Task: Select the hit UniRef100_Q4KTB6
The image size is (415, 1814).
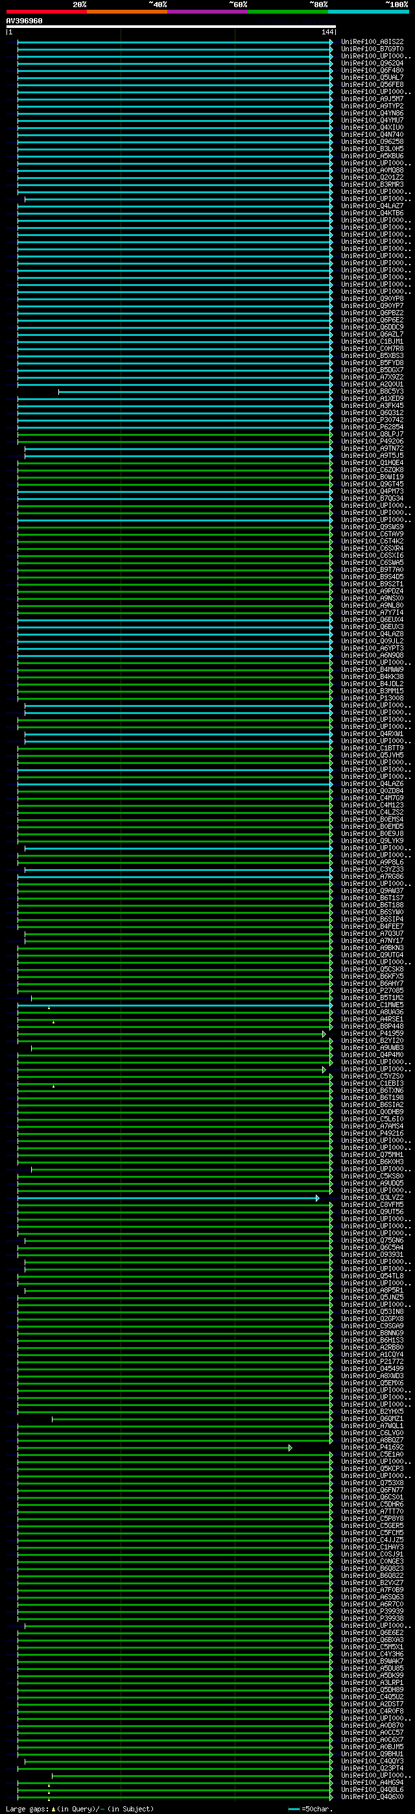Action: pos(373,213)
